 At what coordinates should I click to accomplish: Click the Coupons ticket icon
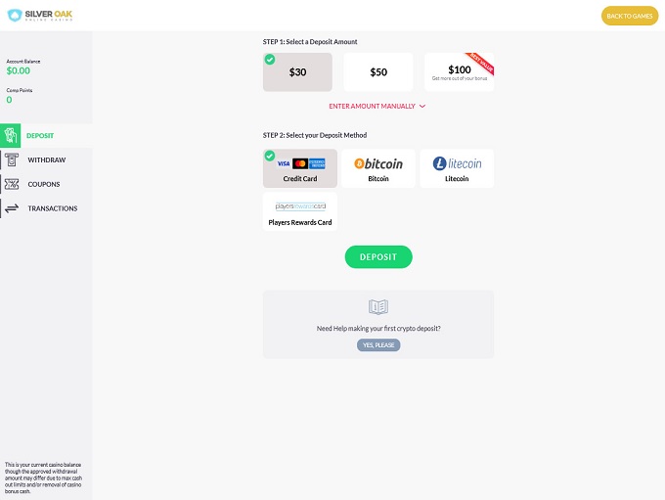coord(12,184)
